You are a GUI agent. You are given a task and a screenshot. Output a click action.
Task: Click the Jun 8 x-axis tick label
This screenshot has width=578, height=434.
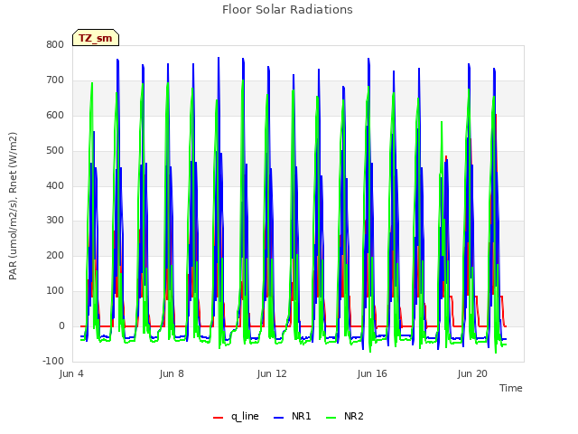172,373
